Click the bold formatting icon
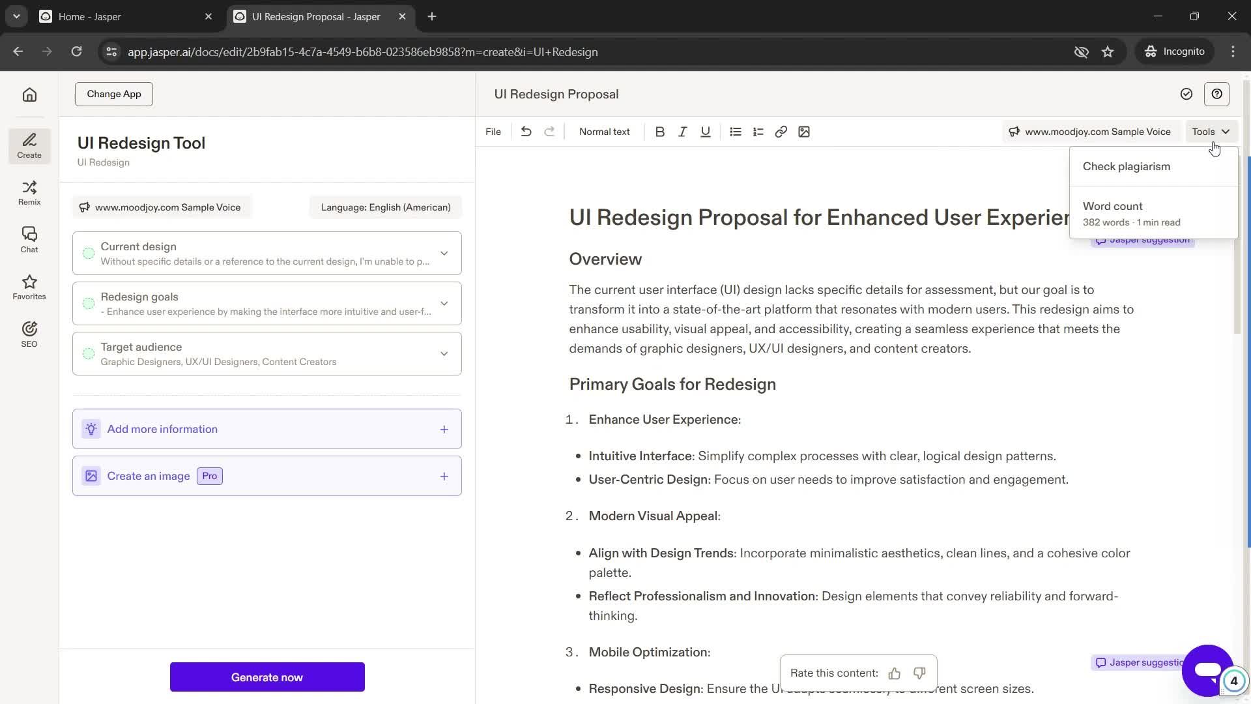1251x704 pixels. [x=660, y=132]
